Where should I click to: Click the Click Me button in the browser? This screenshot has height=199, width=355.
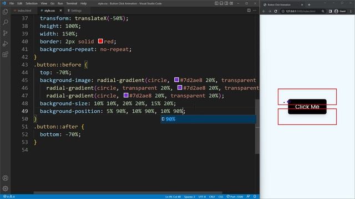(x=307, y=107)
